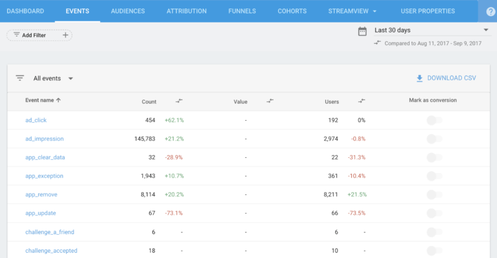Click the compare icon next to Users column

click(362, 101)
